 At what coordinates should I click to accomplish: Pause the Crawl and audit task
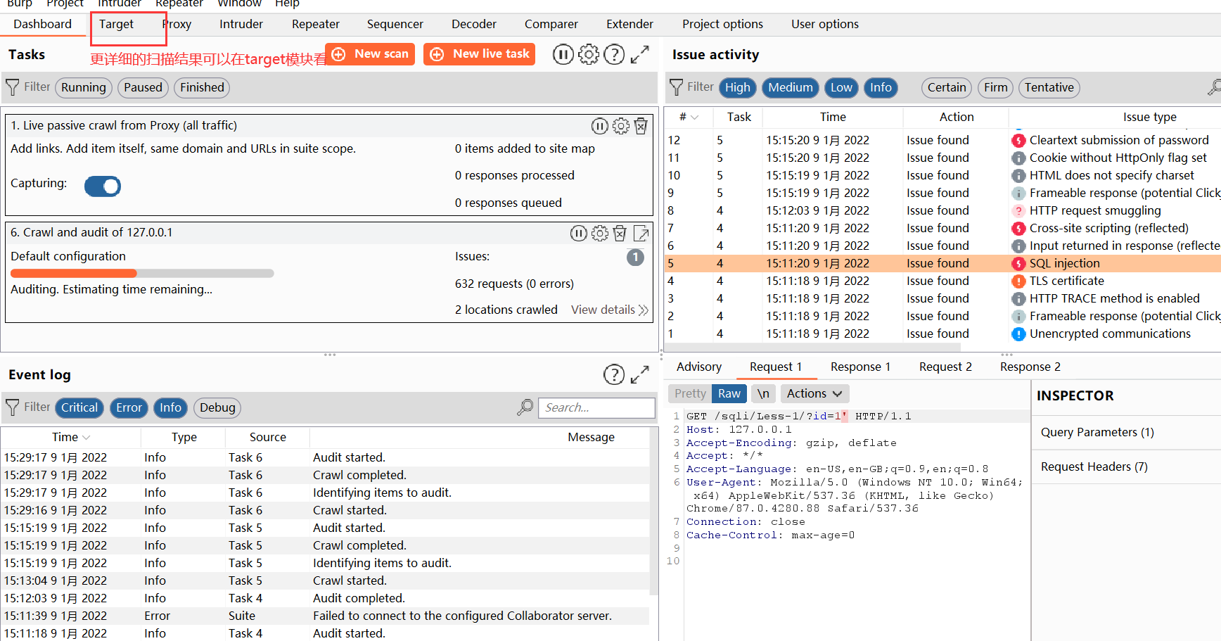pos(578,234)
